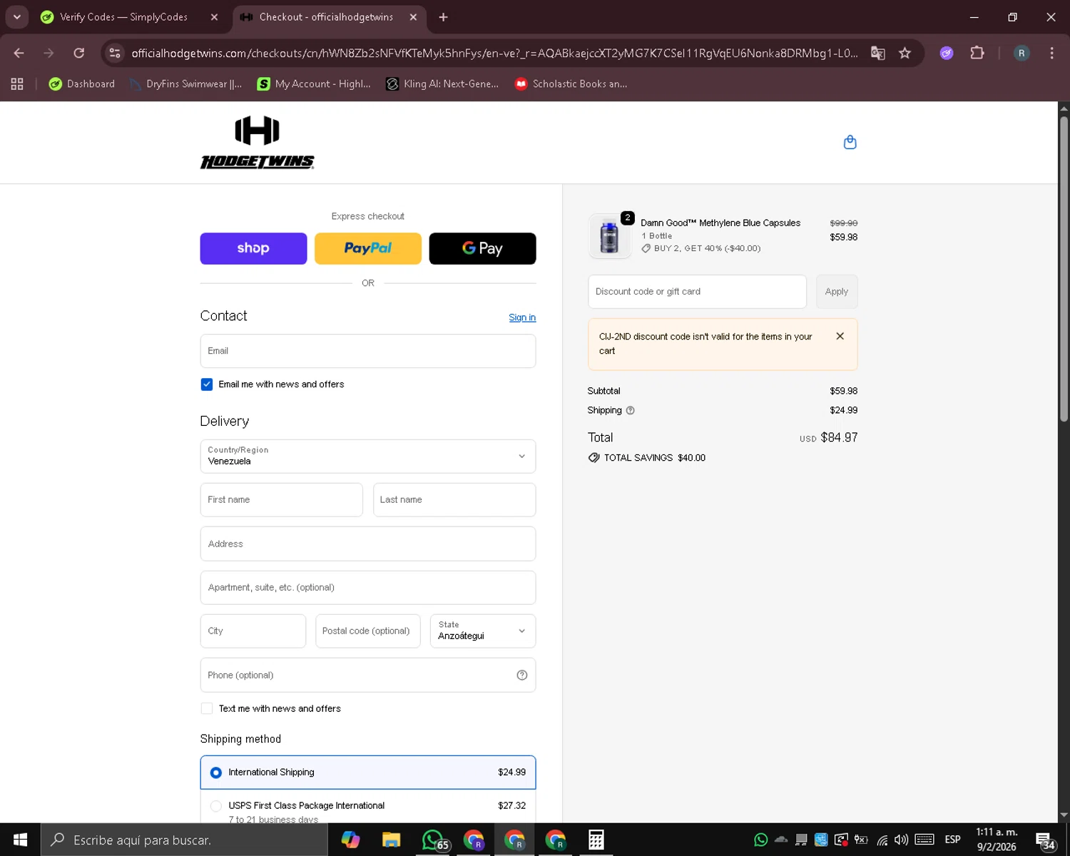Expand the Country/Region dropdown

pyautogui.click(x=368, y=457)
